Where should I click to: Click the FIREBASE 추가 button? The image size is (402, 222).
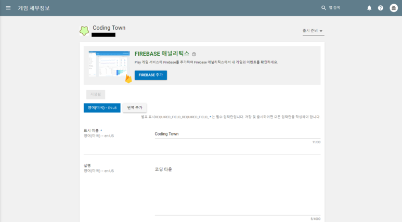tap(151, 75)
